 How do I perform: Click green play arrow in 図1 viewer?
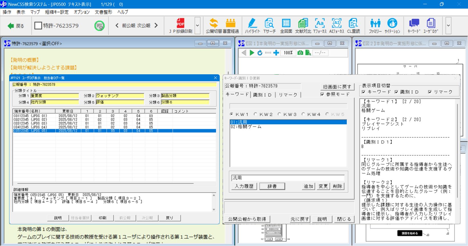click(x=252, y=53)
